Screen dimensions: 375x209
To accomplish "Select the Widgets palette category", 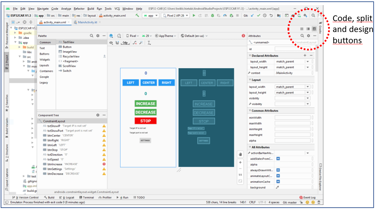I will pyautogui.click(x=45, y=60).
